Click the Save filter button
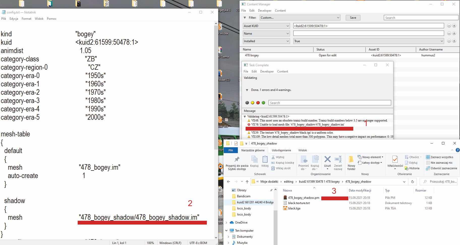The height and width of the screenshot is (245, 460). pos(353,18)
